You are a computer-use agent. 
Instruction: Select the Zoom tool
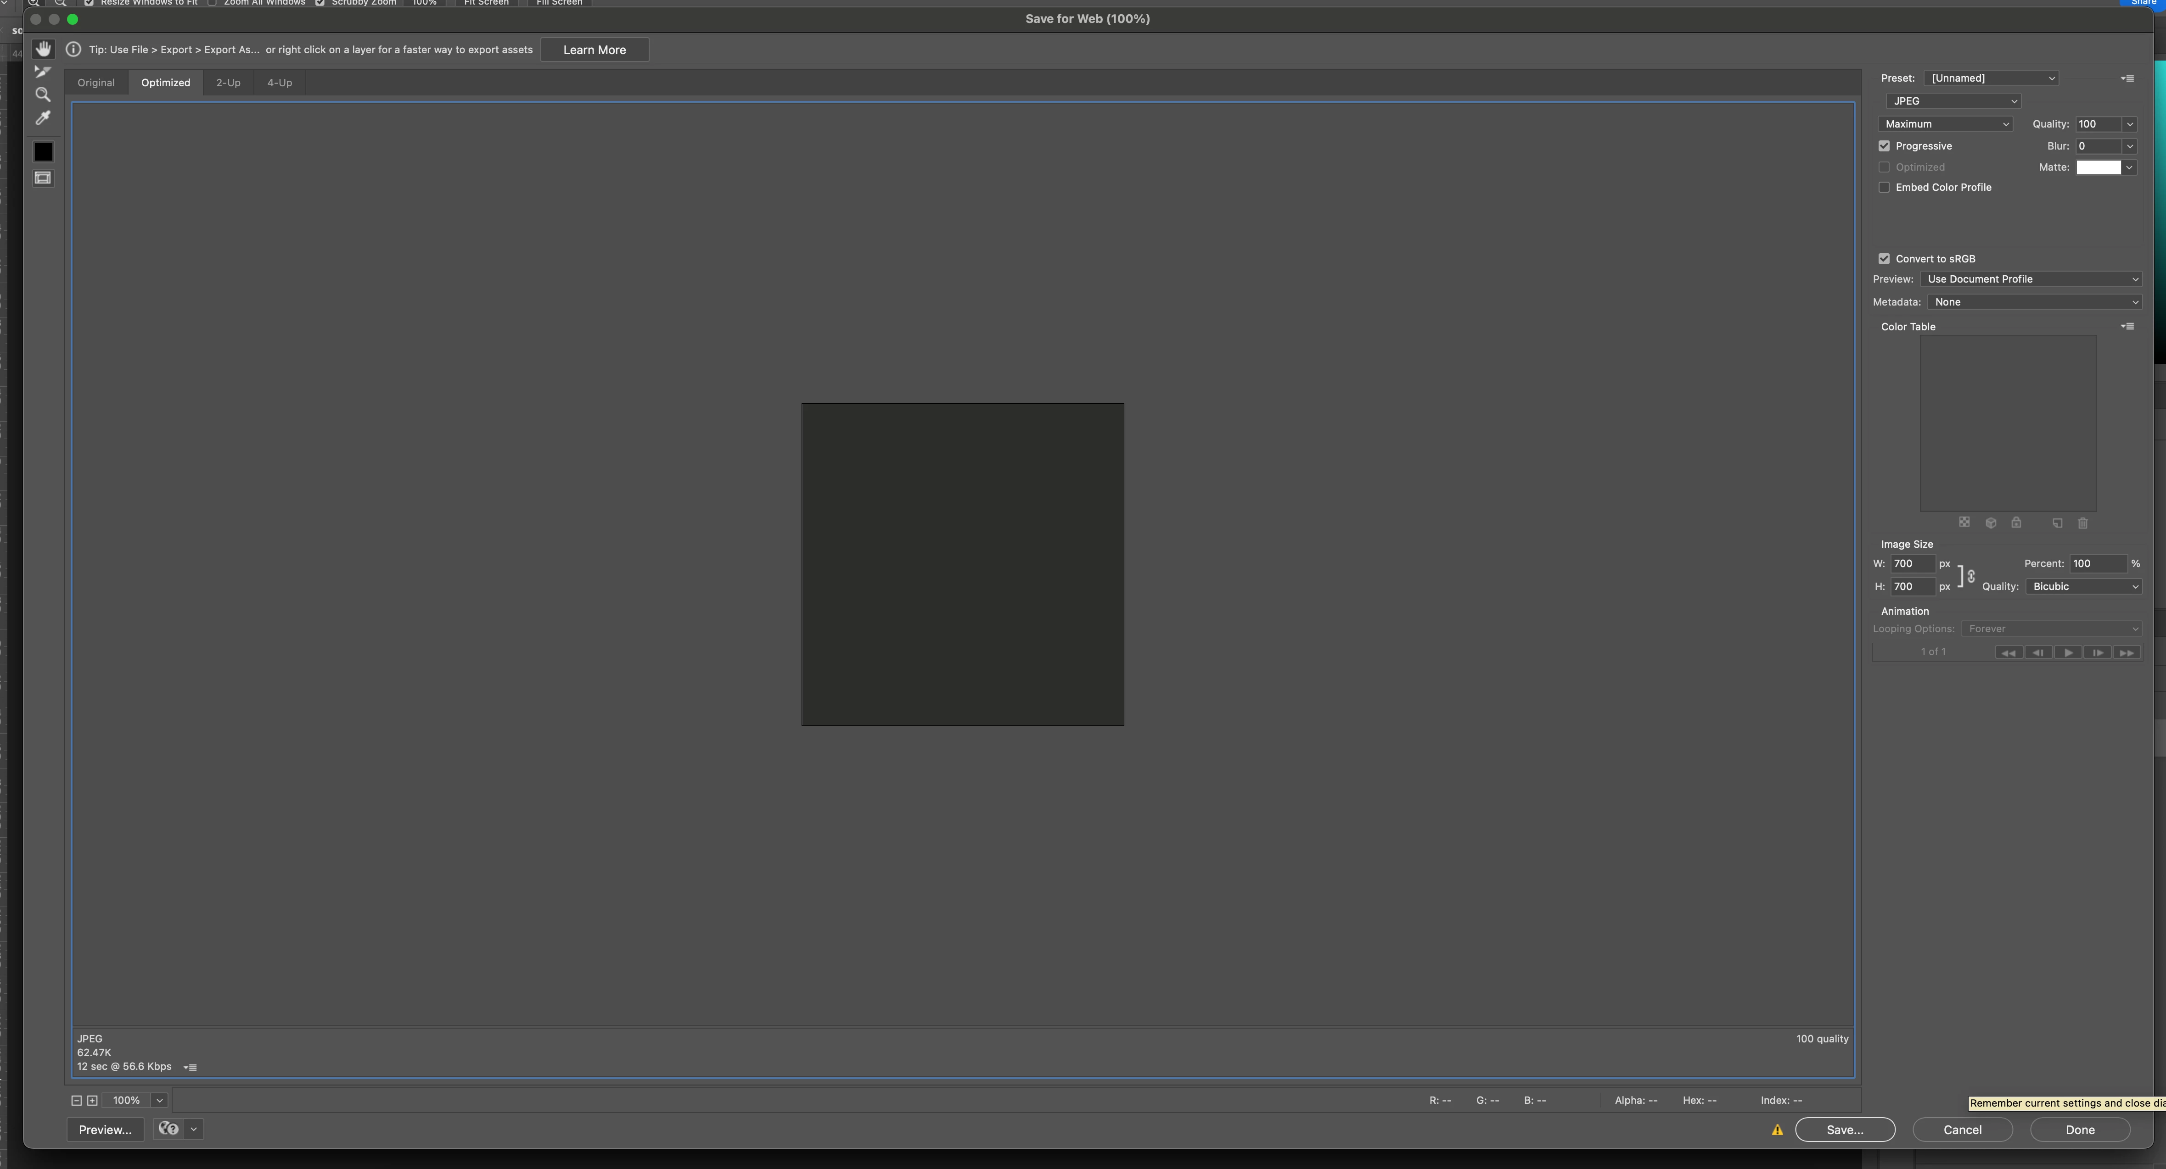pyautogui.click(x=43, y=94)
